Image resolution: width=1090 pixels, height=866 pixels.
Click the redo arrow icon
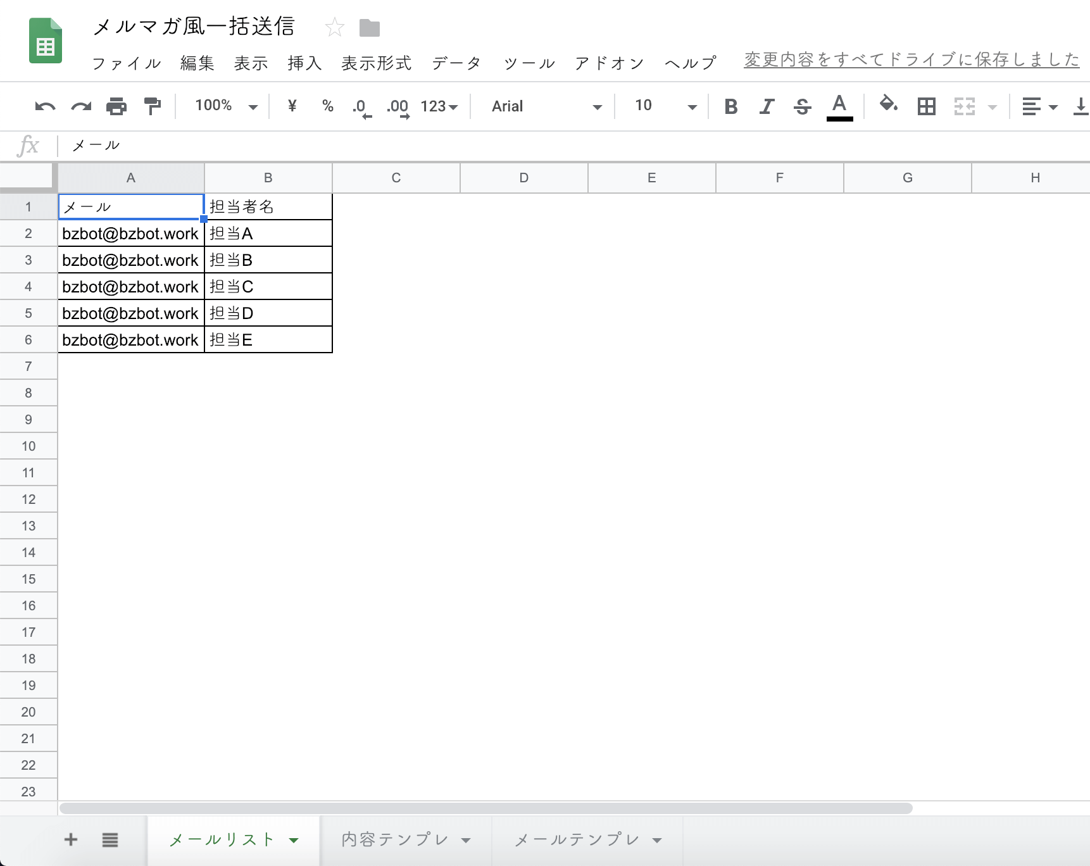point(81,106)
